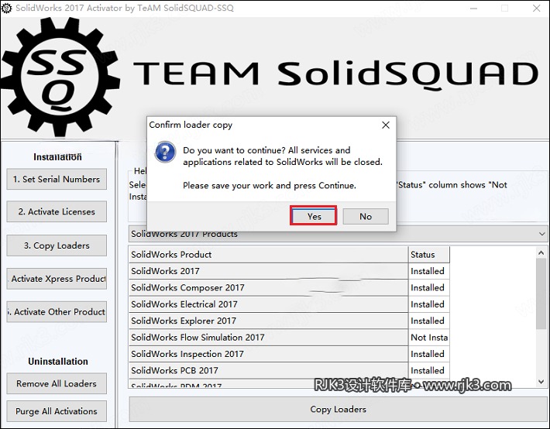Open Activate Xpress Products step
550x429 pixels.
pos(57,279)
